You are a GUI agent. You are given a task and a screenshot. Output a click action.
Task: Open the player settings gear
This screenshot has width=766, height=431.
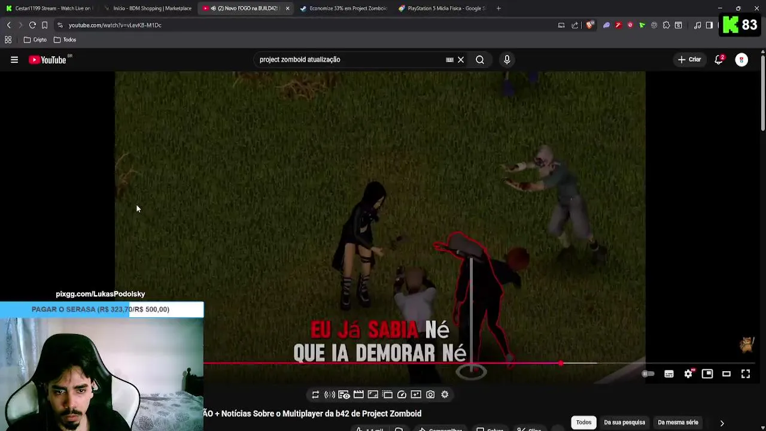pyautogui.click(x=689, y=374)
